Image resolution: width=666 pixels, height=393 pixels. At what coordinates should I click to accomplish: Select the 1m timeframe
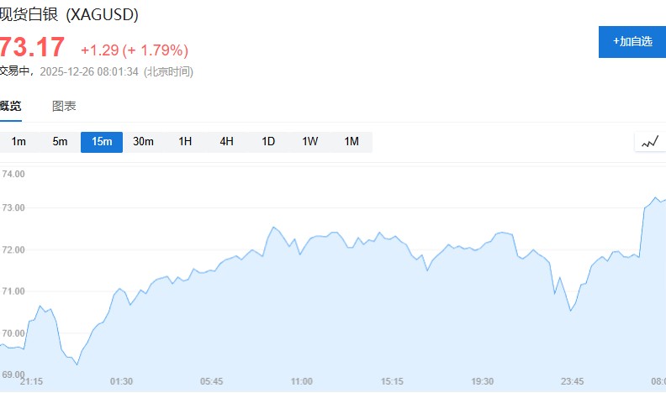click(x=18, y=142)
